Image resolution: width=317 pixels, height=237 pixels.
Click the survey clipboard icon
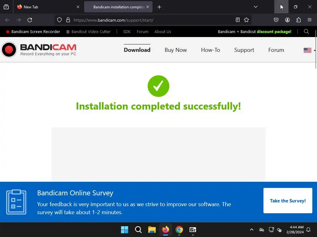(x=16, y=202)
